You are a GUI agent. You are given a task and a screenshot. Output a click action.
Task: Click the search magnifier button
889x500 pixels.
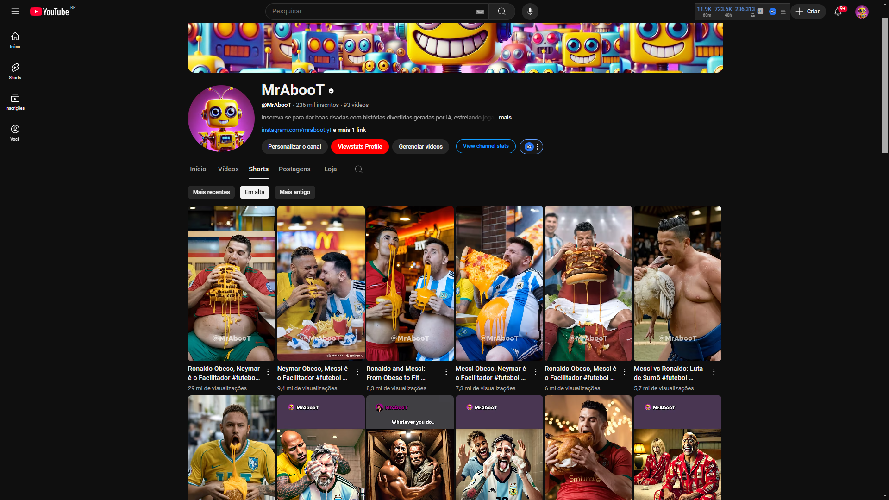tap(501, 11)
